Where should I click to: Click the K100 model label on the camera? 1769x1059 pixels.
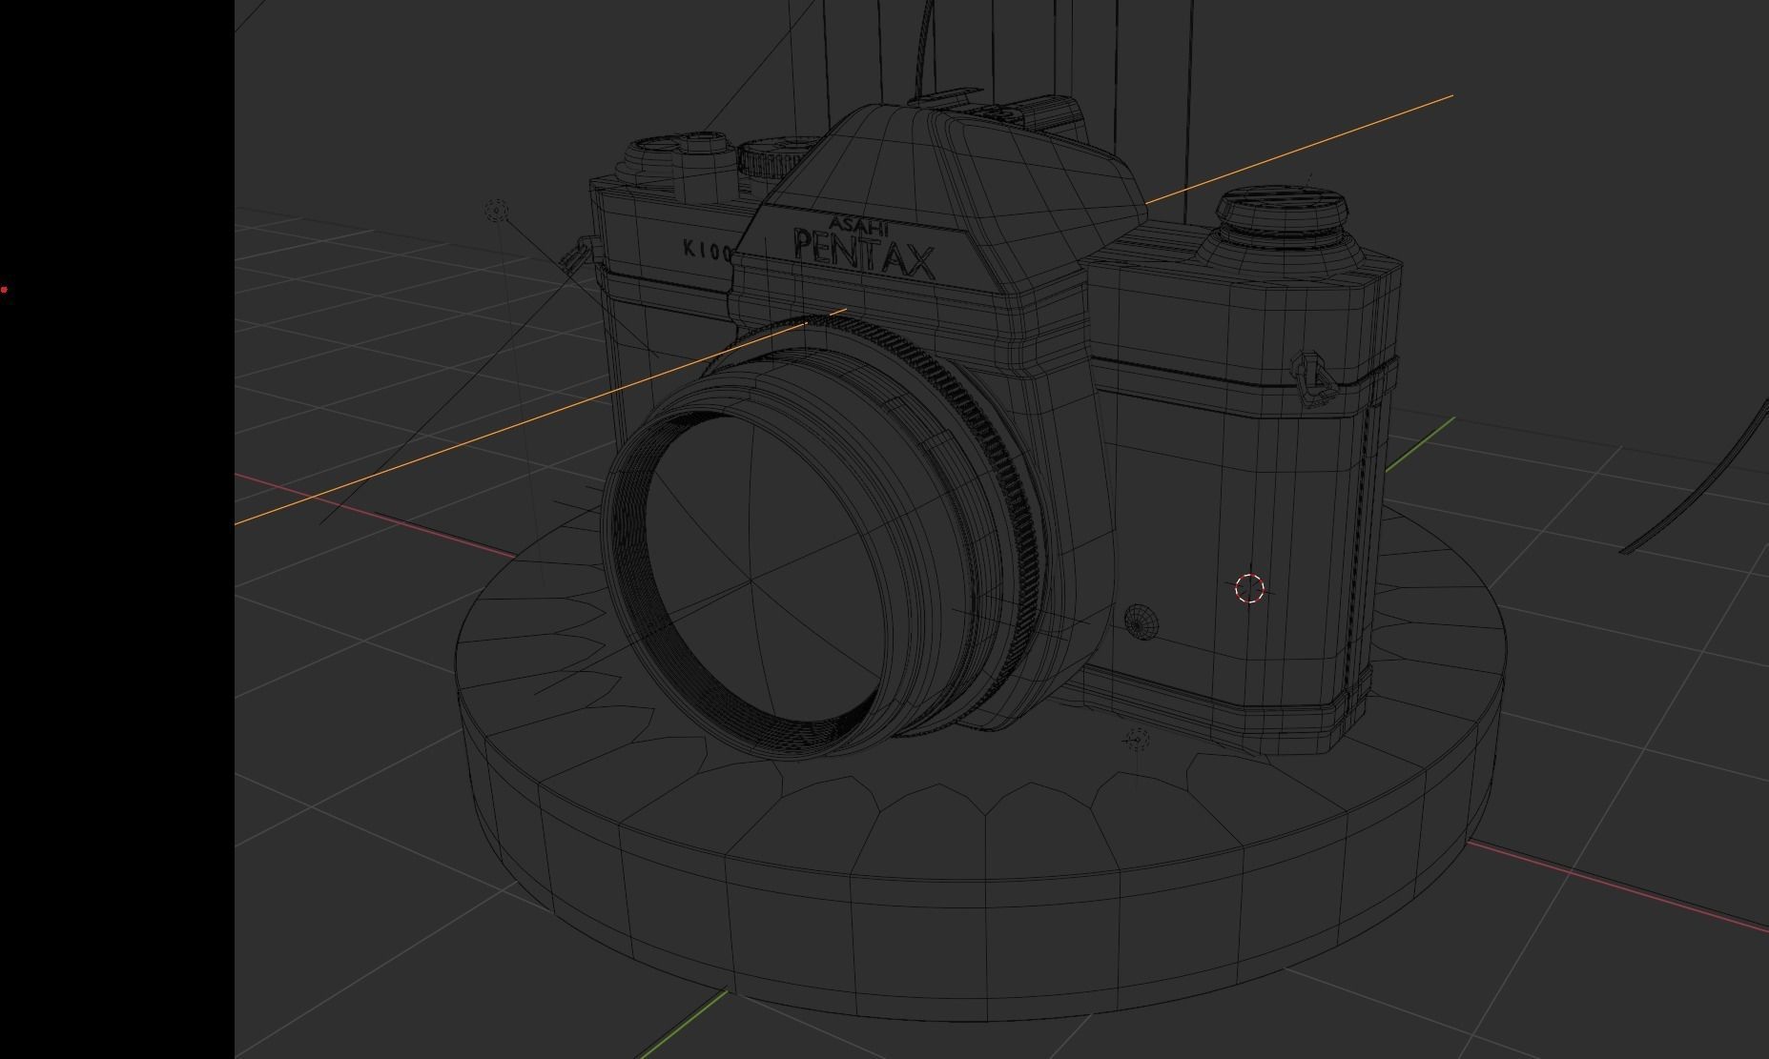tap(709, 251)
